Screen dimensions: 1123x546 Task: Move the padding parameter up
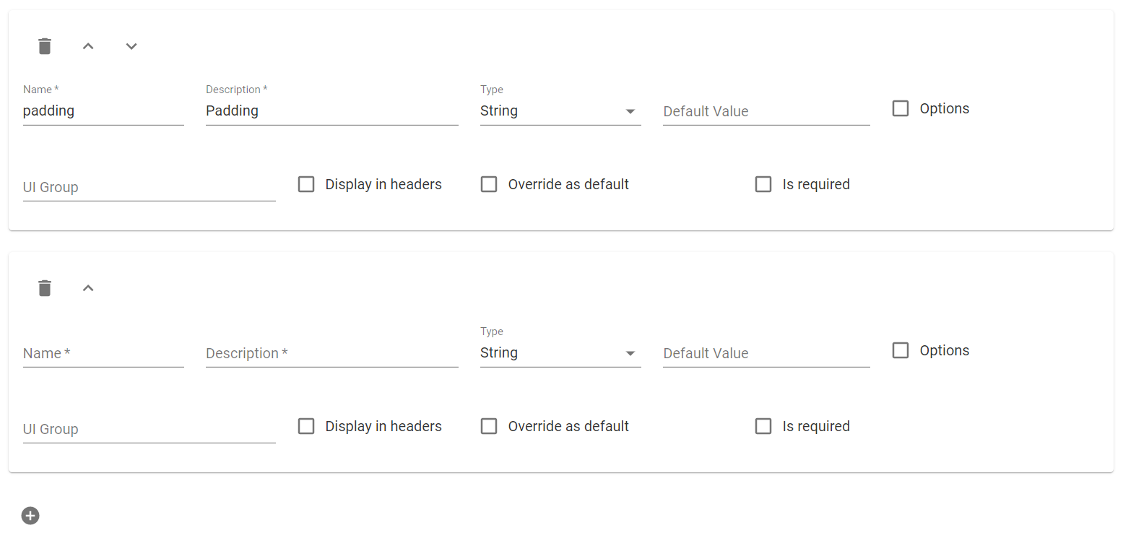pyautogui.click(x=88, y=46)
